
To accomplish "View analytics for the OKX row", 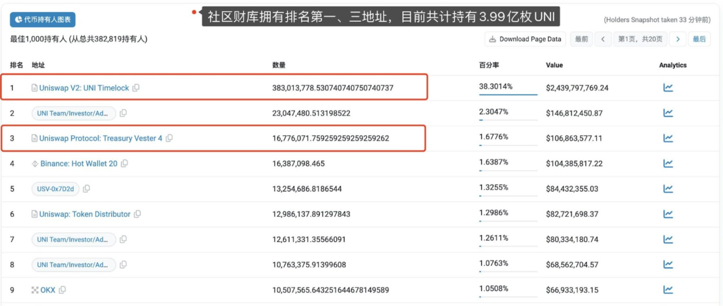I will coord(668,289).
